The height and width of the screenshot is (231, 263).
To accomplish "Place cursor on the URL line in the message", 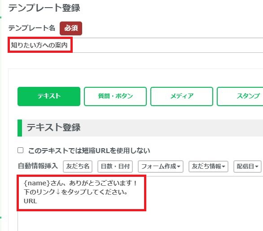I will [x=31, y=201].
